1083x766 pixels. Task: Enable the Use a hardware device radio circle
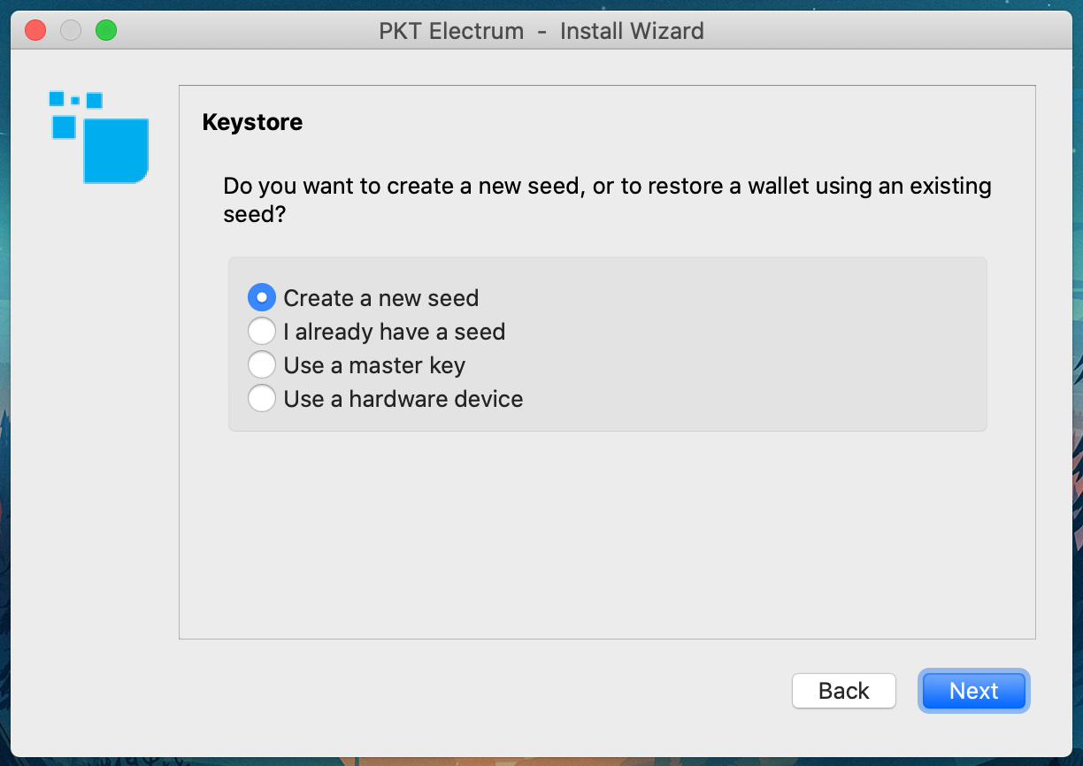click(261, 399)
